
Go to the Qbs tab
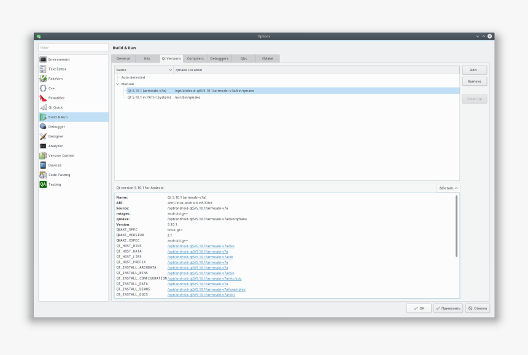[244, 58]
